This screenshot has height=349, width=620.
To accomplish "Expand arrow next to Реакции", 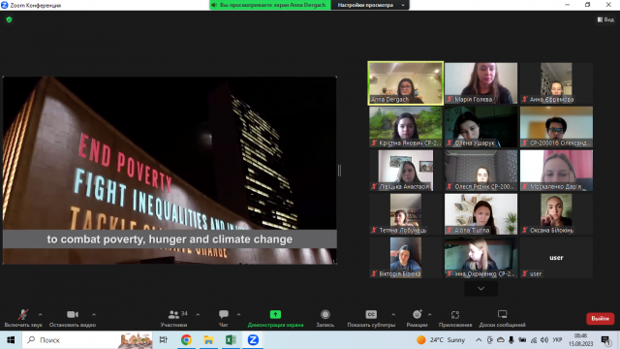I will [429, 314].
